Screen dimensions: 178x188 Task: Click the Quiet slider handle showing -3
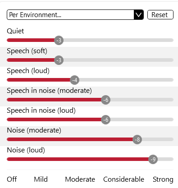[59, 40]
